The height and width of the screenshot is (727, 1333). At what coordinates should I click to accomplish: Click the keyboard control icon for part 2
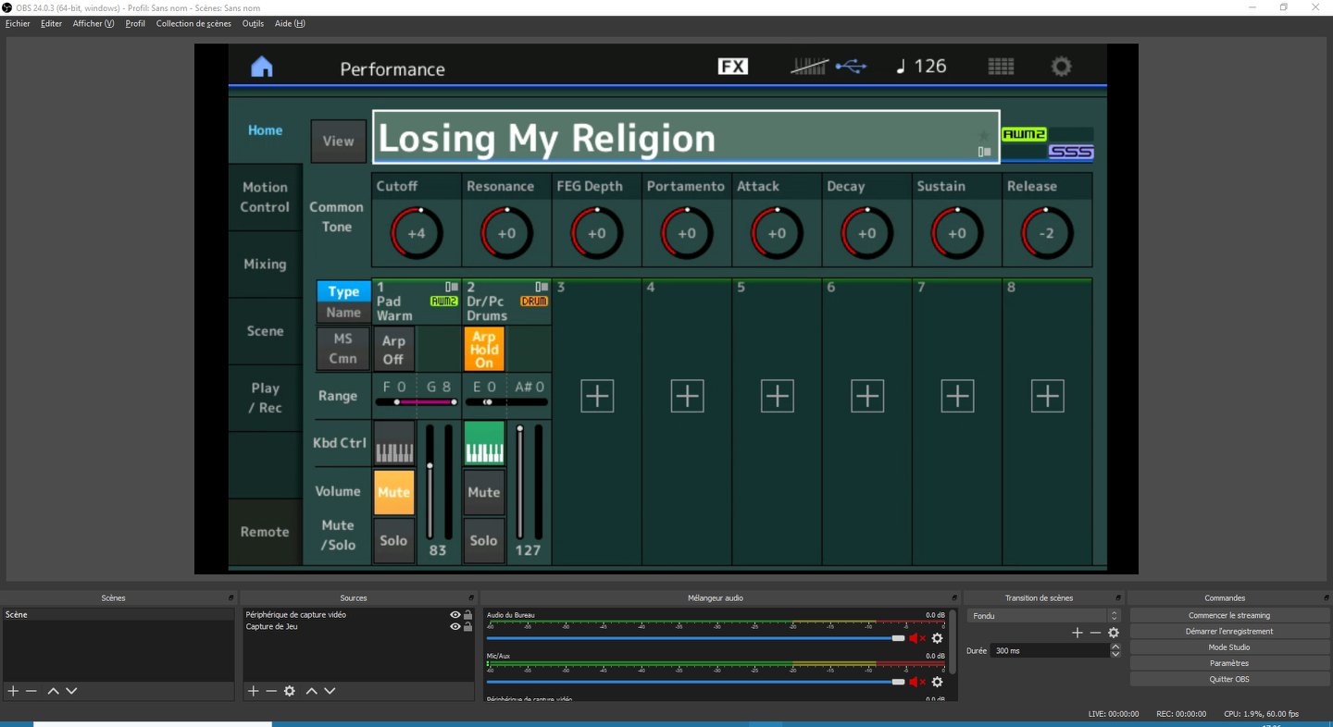coord(483,443)
